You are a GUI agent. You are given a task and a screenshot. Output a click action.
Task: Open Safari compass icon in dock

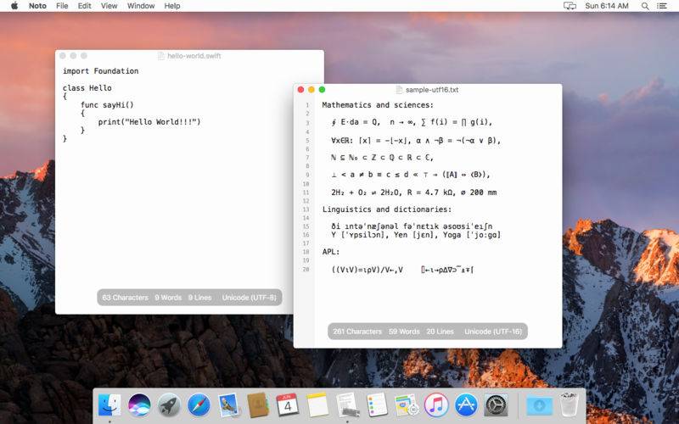[199, 405]
